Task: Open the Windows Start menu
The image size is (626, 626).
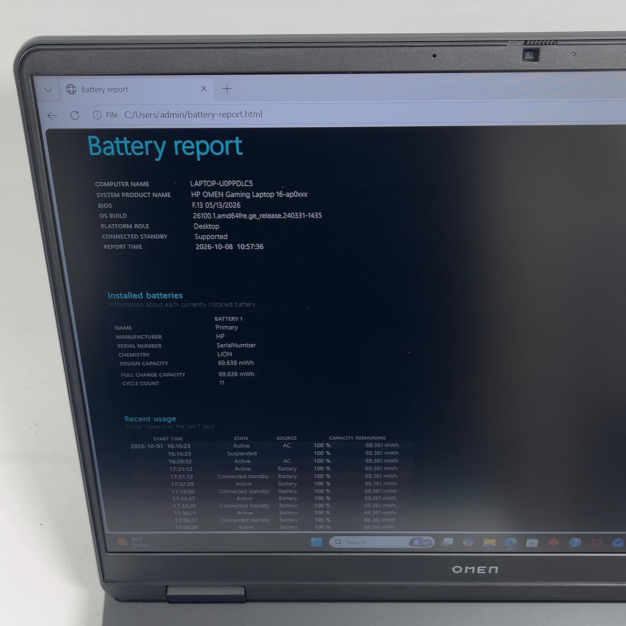Action: (x=317, y=542)
